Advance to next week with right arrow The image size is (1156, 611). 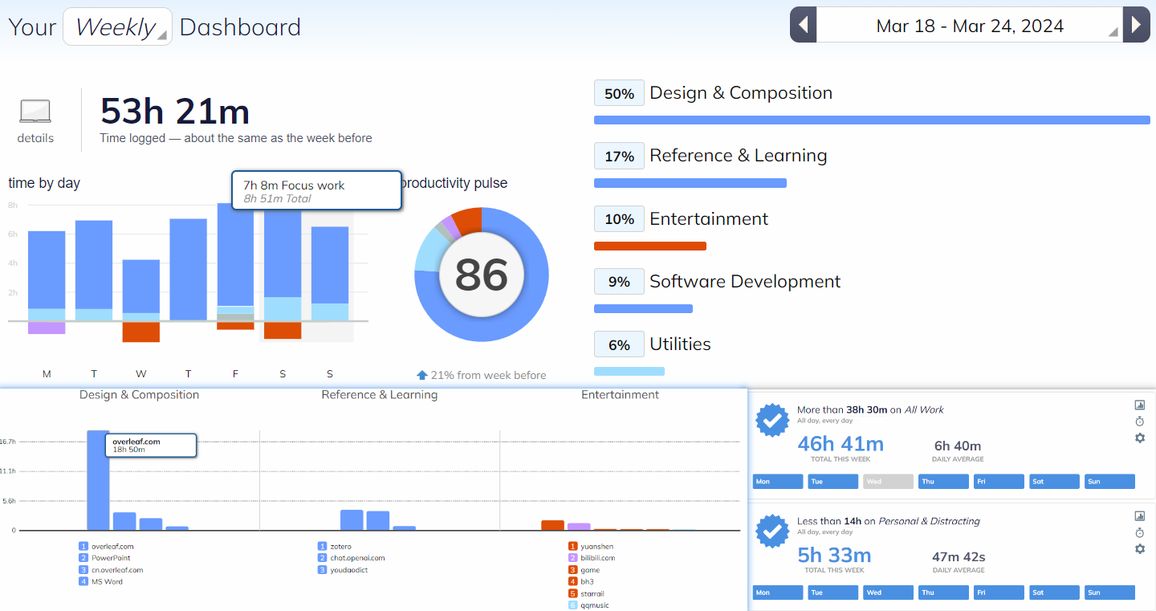1136,25
